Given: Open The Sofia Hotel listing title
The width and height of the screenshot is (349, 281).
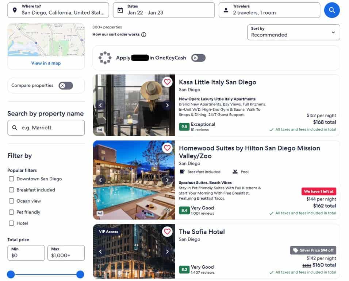Looking at the screenshot, I should (202, 232).
